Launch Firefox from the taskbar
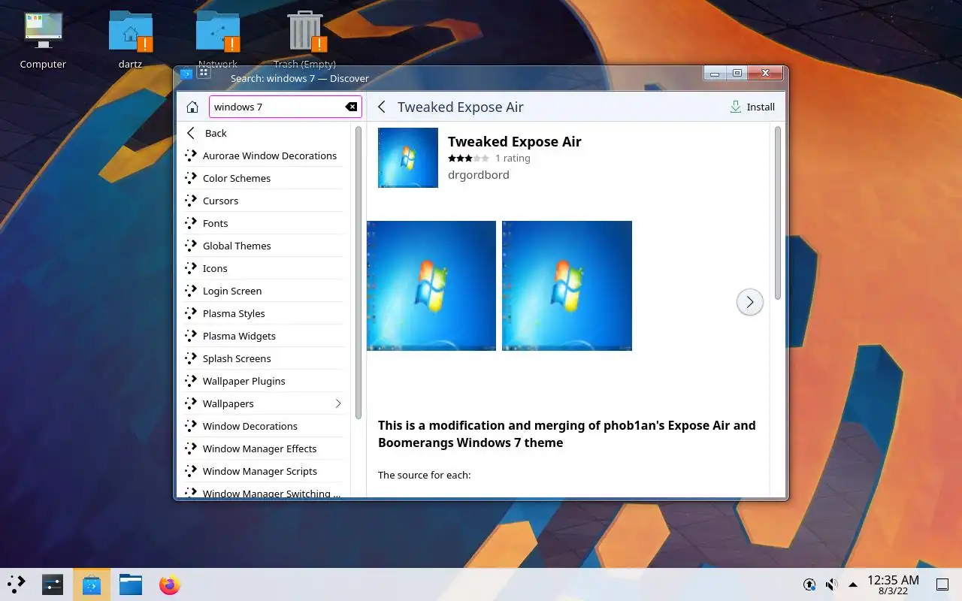Screen dimensions: 962x601 [x=170, y=584]
